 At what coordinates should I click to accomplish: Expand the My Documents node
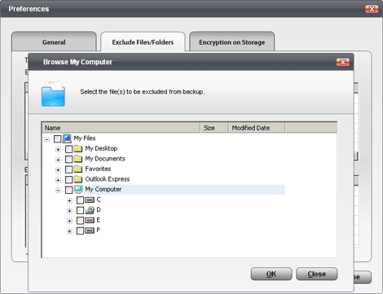[x=58, y=160]
